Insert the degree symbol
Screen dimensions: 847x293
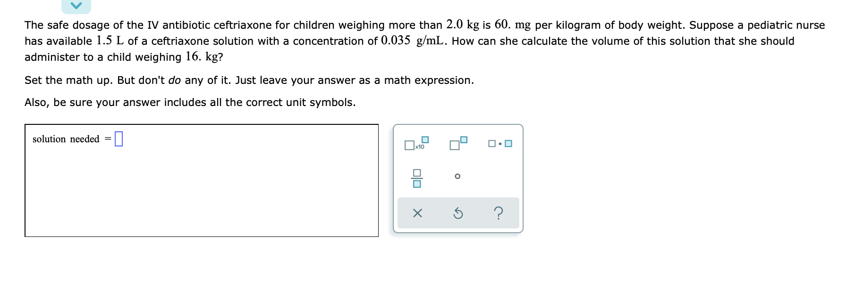pyautogui.click(x=457, y=176)
